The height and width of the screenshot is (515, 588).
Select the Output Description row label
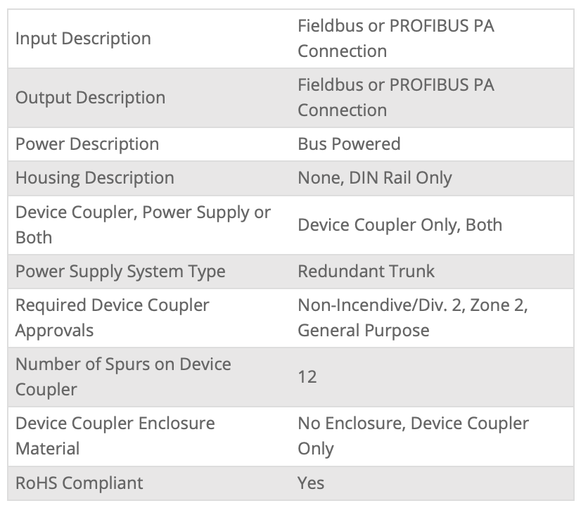coord(90,98)
